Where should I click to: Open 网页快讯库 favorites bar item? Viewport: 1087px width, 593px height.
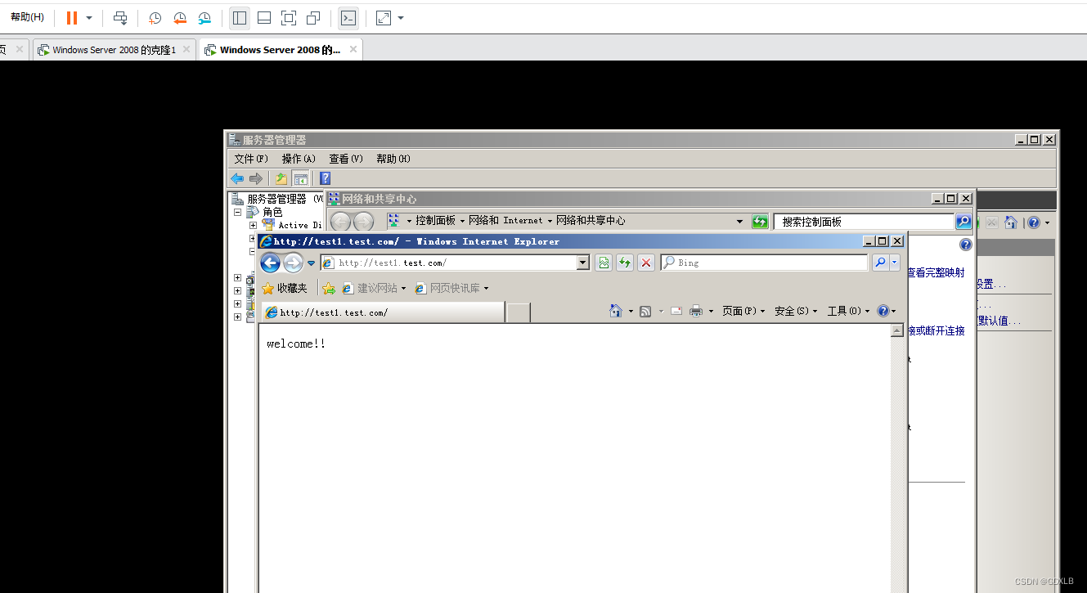(x=451, y=288)
